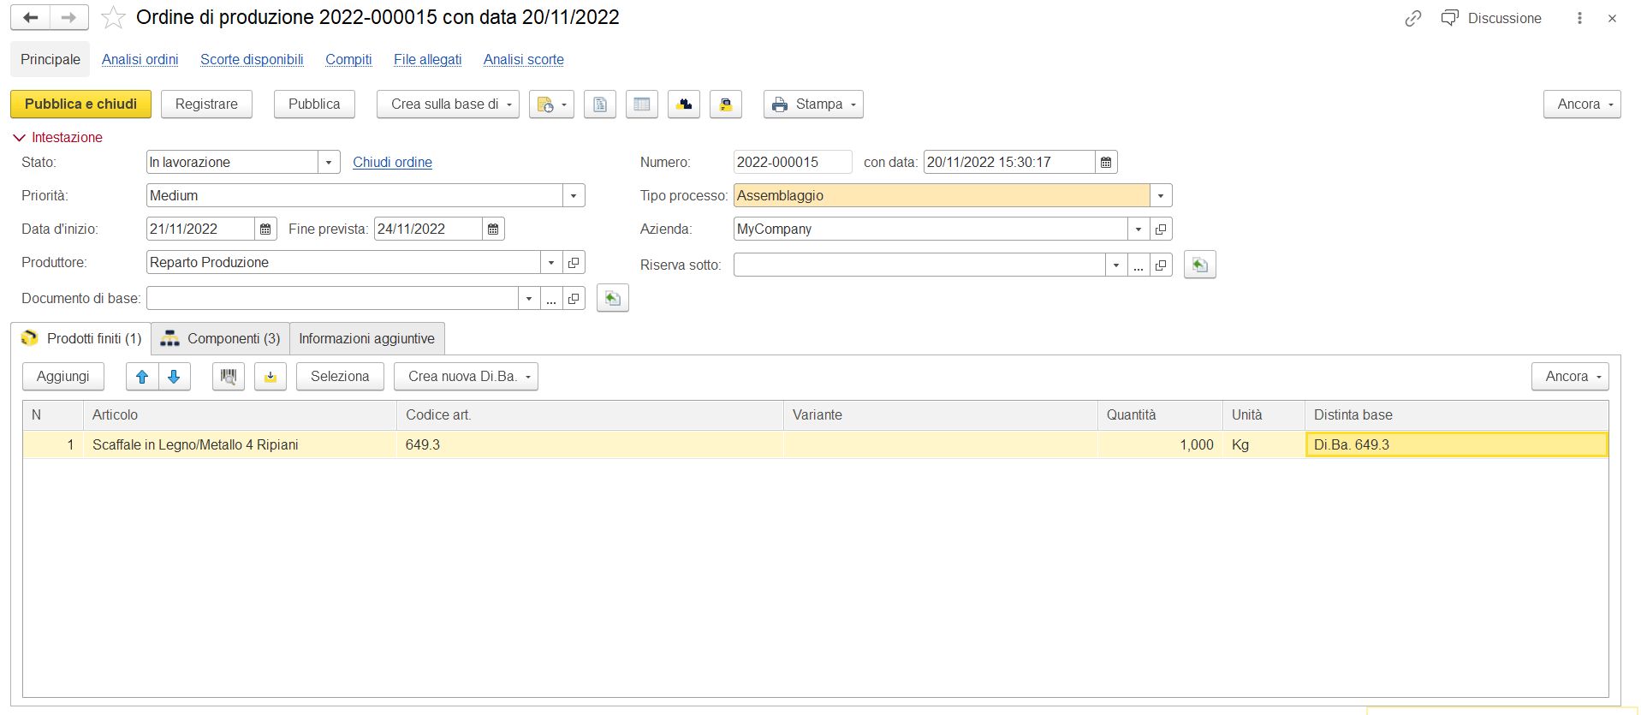Open the top Ancora menu
Image resolution: width=1641 pixels, height=715 pixels.
[1582, 104]
